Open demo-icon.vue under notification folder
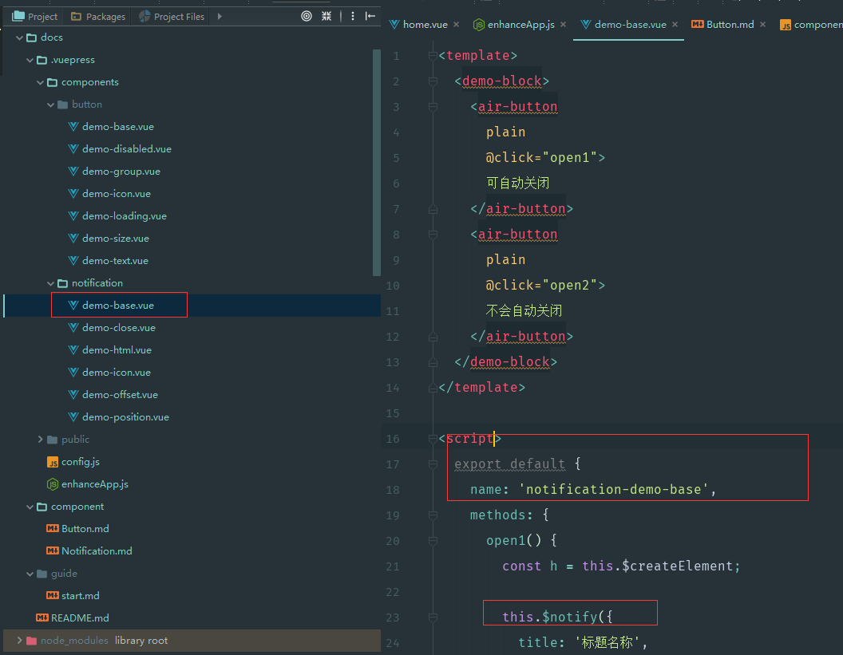843x655 pixels. coord(116,373)
